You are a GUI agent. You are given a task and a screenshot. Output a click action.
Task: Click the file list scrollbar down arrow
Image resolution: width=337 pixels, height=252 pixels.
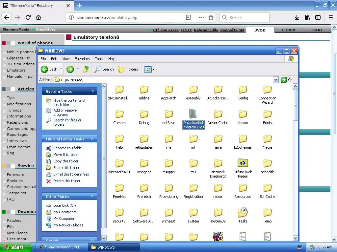(x=295, y=238)
